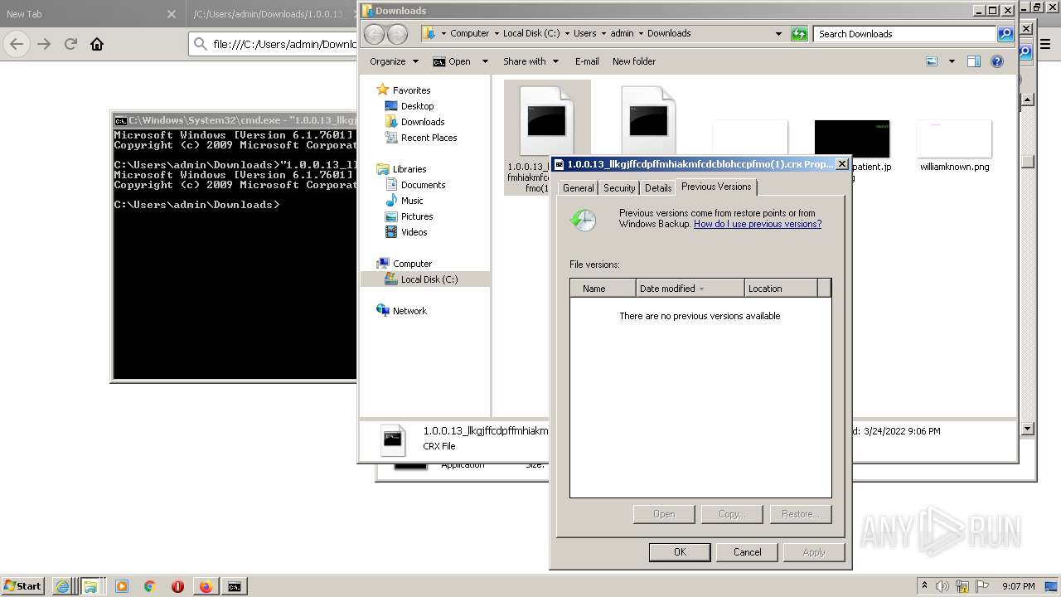Select the williamknown.png thumbnail
The image size is (1061, 597).
point(954,138)
